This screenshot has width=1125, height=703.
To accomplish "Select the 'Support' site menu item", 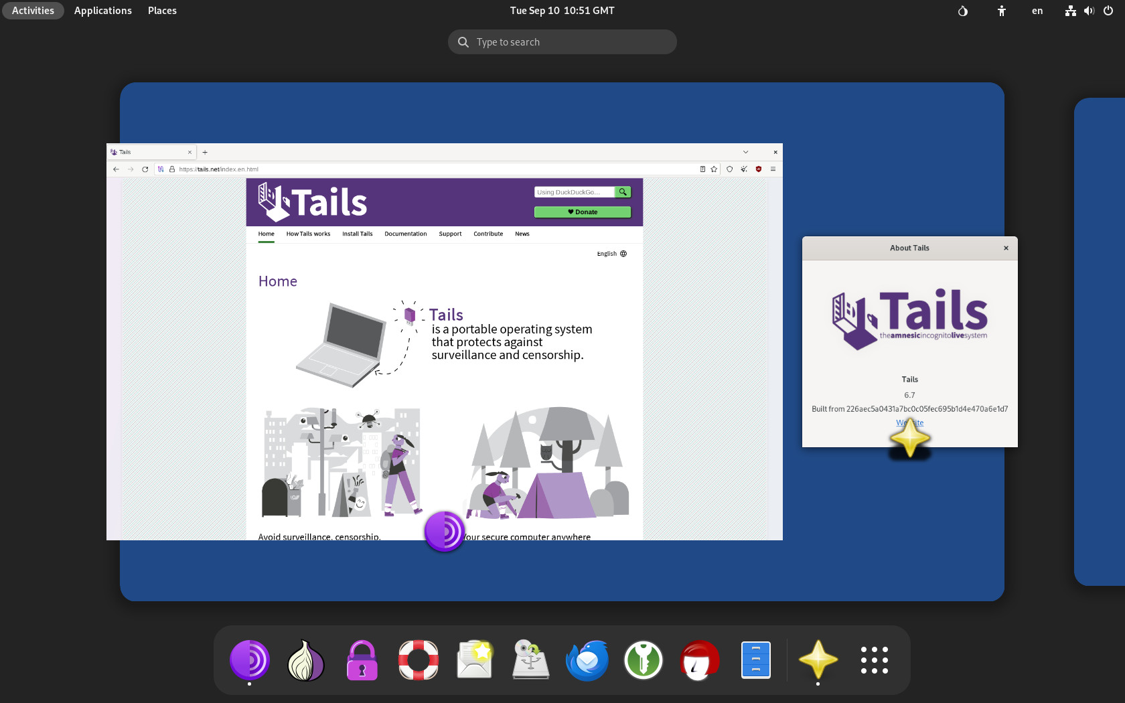I will (450, 234).
